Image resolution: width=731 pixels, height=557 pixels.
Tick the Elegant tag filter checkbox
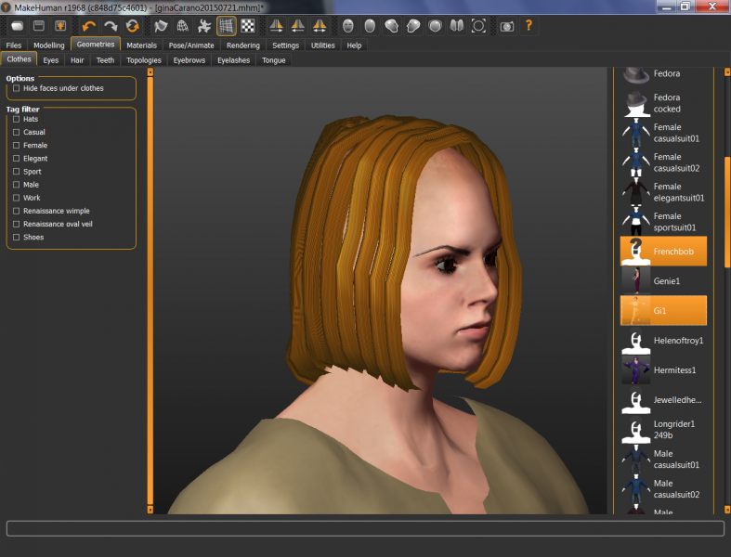click(17, 159)
